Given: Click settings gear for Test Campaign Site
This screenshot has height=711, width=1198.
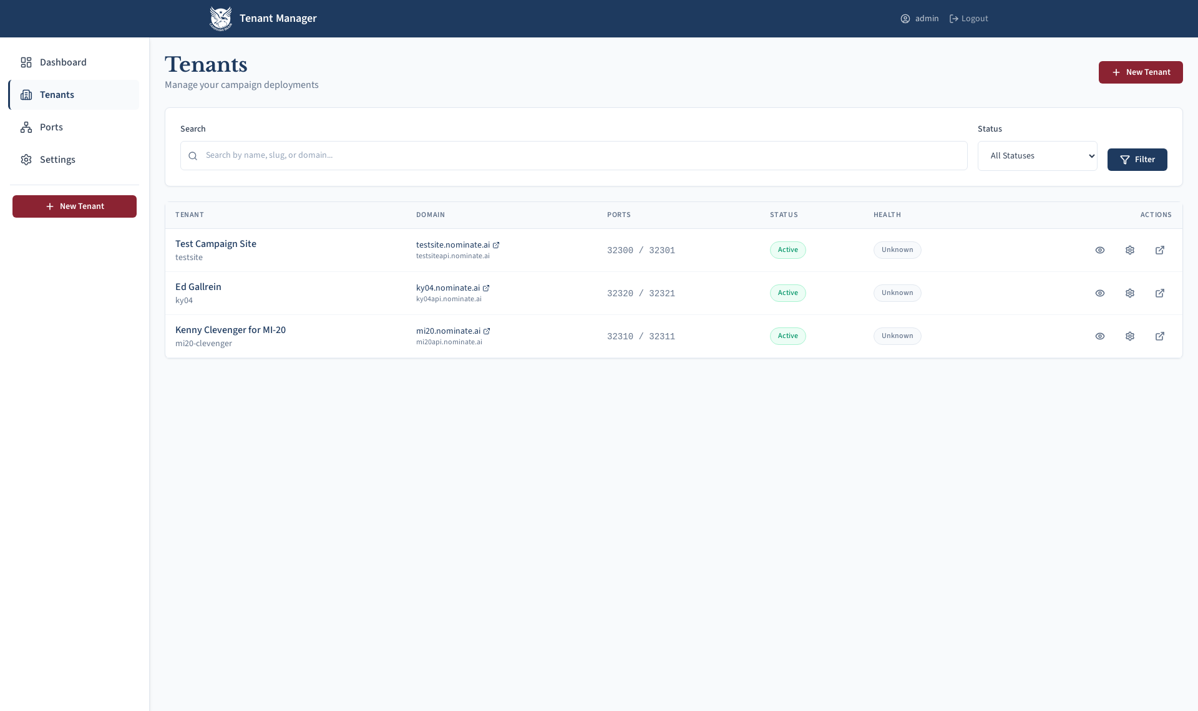Looking at the screenshot, I should coord(1130,250).
